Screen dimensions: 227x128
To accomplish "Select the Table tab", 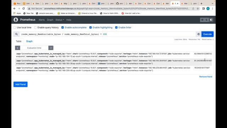I will [18, 41].
